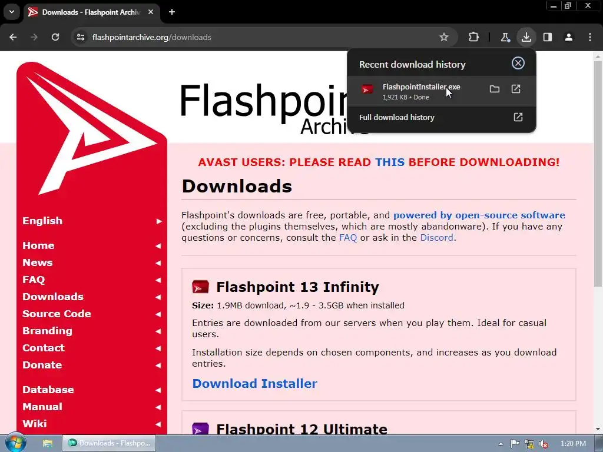Open site information icon in address bar
This screenshot has height=452, width=603.
pyautogui.click(x=80, y=37)
